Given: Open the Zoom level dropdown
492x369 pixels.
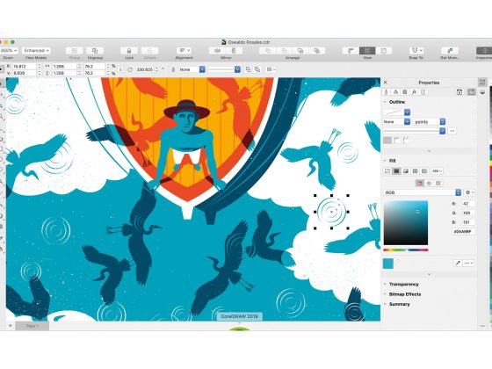Looking at the screenshot, I should (x=9, y=51).
